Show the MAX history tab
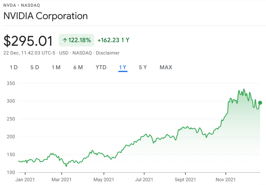 coord(166,67)
